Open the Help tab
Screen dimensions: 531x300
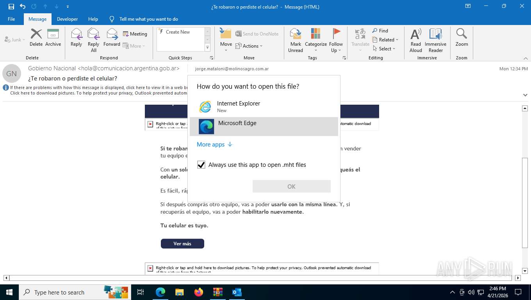(93, 19)
